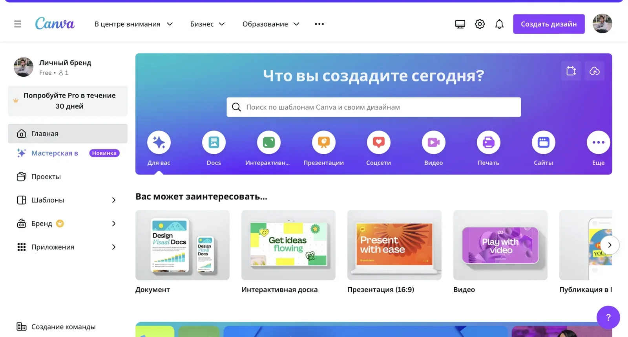Open the Документ template thumbnail

click(183, 245)
